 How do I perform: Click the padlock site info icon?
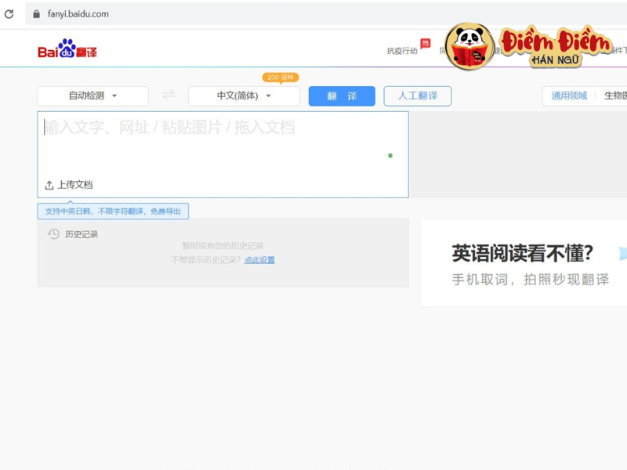34,13
